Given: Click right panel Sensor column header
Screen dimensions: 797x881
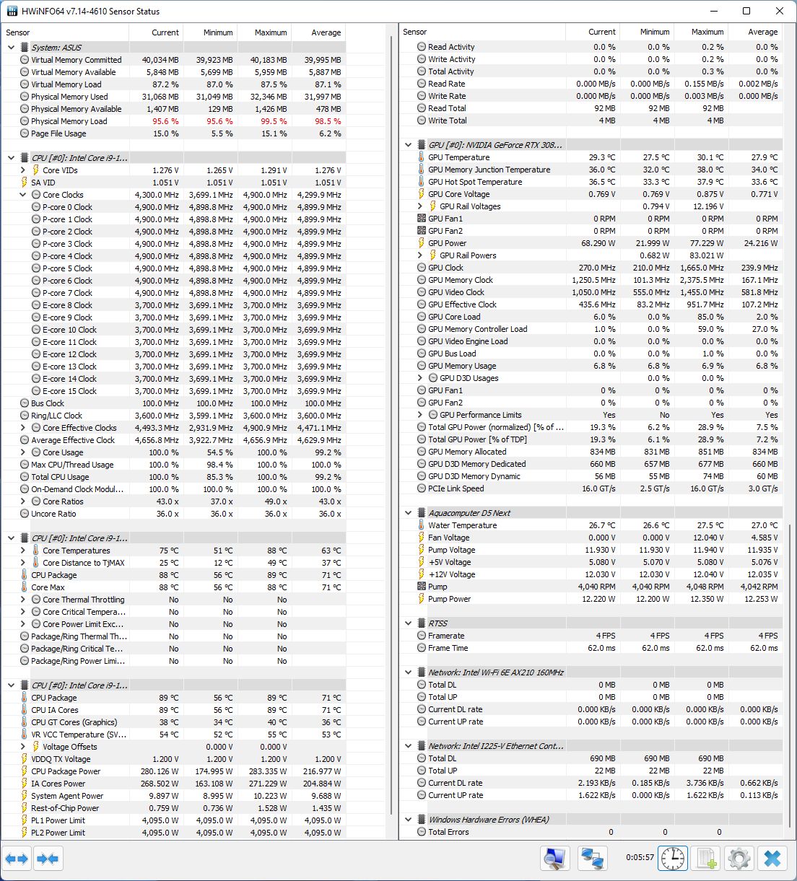Looking at the screenshot, I should [x=482, y=32].
